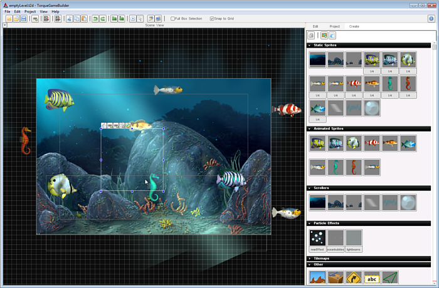Click the Undo arrow in toolbar

[x=95, y=19]
